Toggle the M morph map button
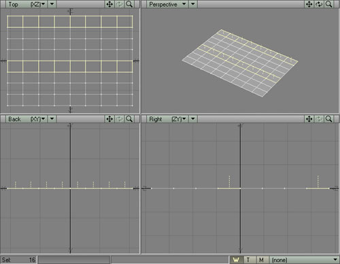 coord(262,260)
